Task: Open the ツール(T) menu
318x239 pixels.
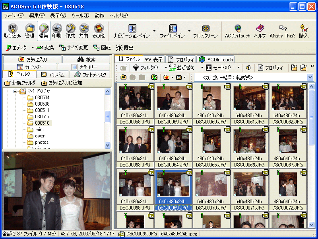Action: pyautogui.click(x=80, y=16)
